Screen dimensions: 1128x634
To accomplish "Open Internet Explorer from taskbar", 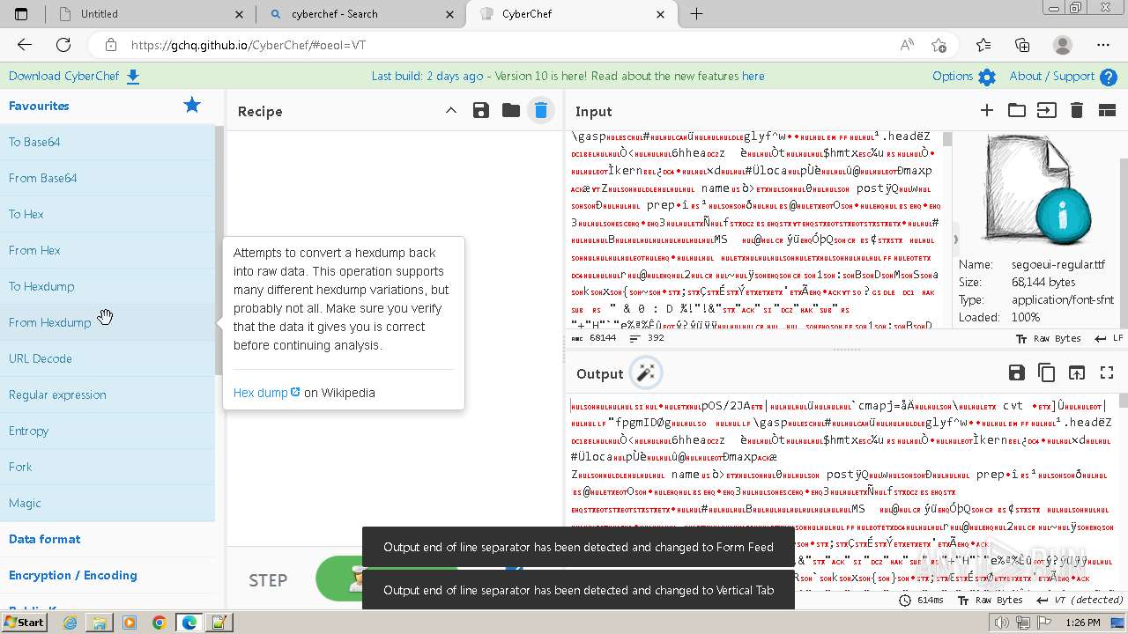I will [70, 623].
